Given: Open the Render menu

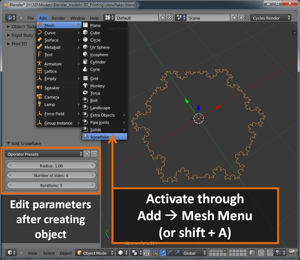Looking at the screenshot, I should (58, 18).
